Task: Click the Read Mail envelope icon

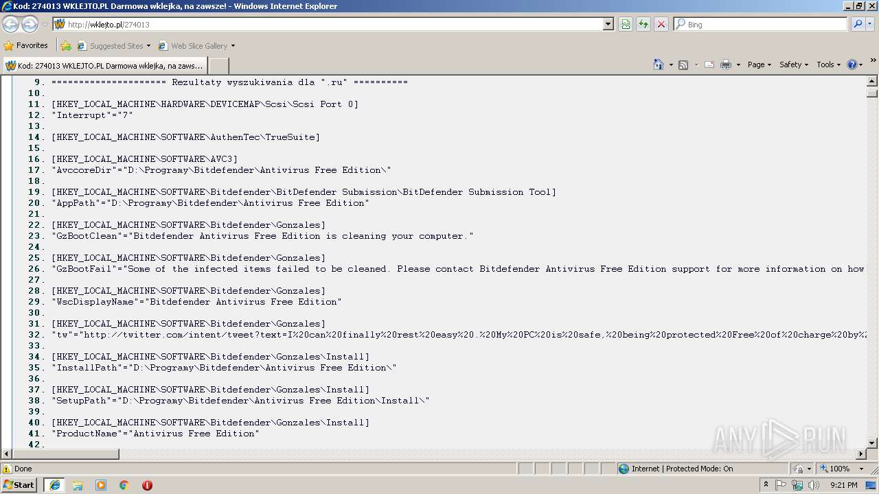Action: pyautogui.click(x=709, y=64)
